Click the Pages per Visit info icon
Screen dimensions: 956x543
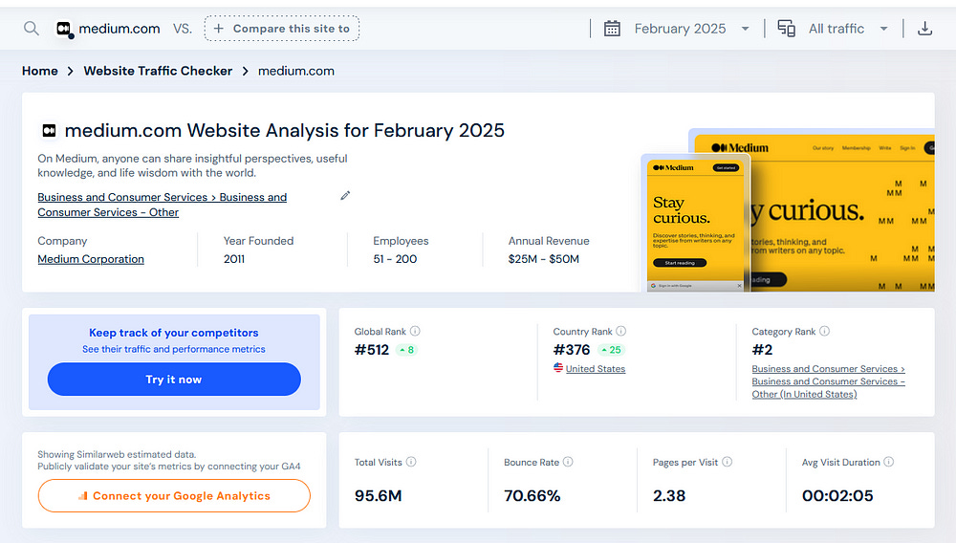click(x=727, y=462)
